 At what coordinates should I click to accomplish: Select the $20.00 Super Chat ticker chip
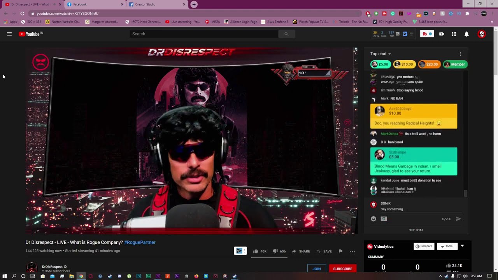(429, 64)
